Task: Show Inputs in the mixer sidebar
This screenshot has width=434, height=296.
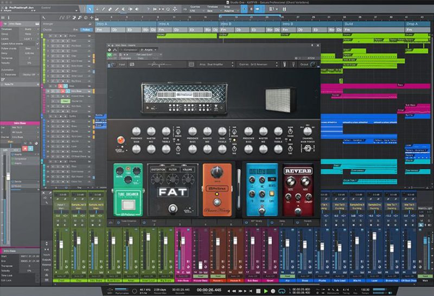Action: coord(47,255)
